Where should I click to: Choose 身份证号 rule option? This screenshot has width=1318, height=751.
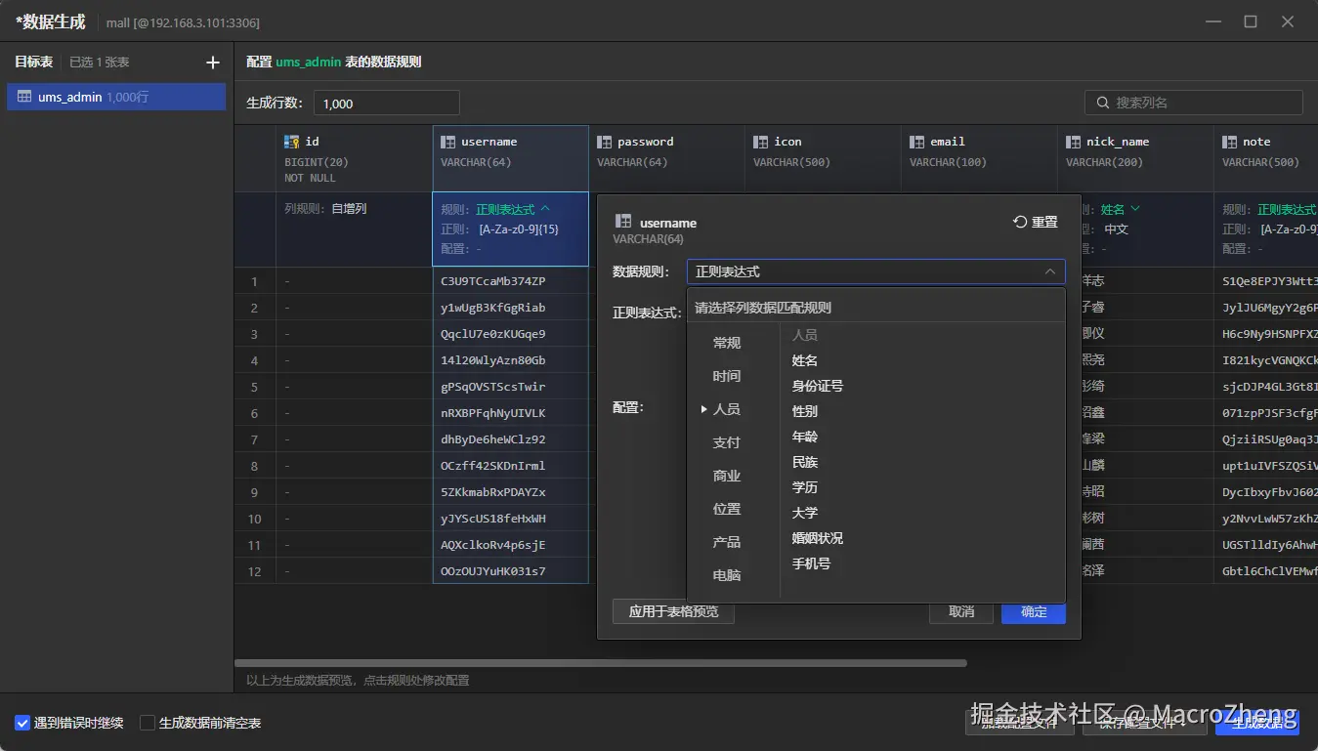[818, 386]
